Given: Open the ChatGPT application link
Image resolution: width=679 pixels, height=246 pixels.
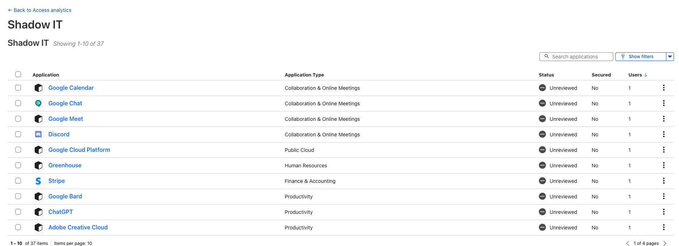Looking at the screenshot, I should click(61, 212).
